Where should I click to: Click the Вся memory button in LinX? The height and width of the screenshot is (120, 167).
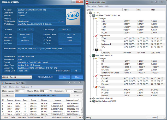click(x=51, y=91)
